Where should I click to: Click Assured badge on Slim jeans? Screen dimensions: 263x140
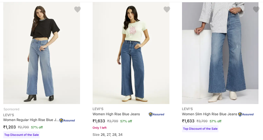[x=246, y=114]
